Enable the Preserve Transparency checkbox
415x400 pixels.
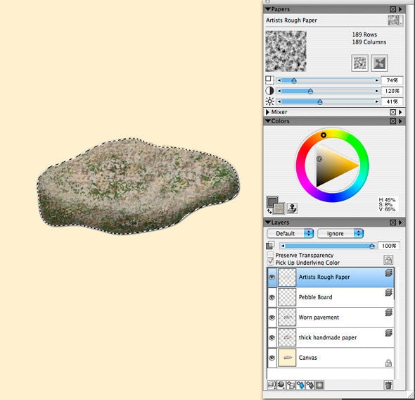point(270,255)
